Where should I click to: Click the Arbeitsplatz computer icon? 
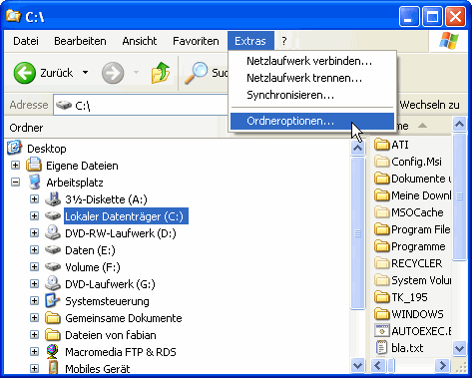coord(35,182)
